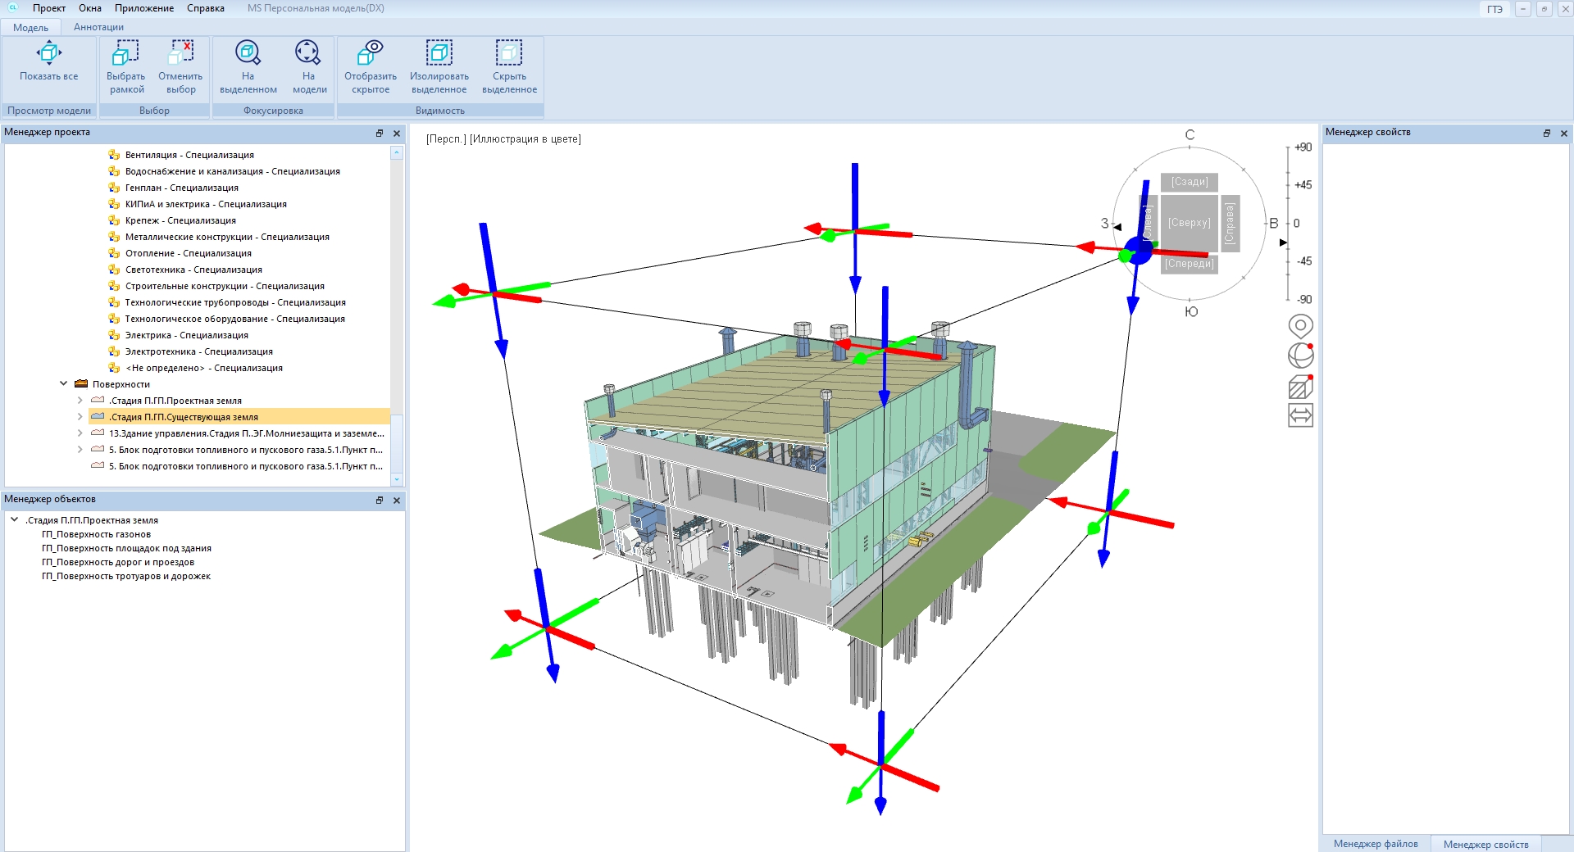The height and width of the screenshot is (852, 1574).
Task: Expand the .Стадия П.ГП.Существующая земля node
Action: pos(80,417)
